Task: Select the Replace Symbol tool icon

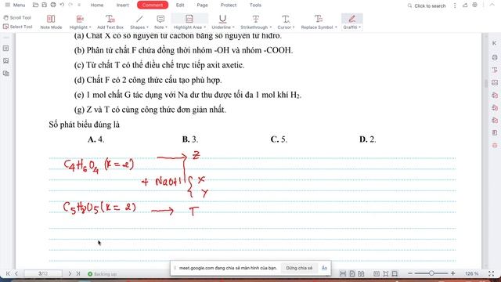Action: (x=319, y=19)
